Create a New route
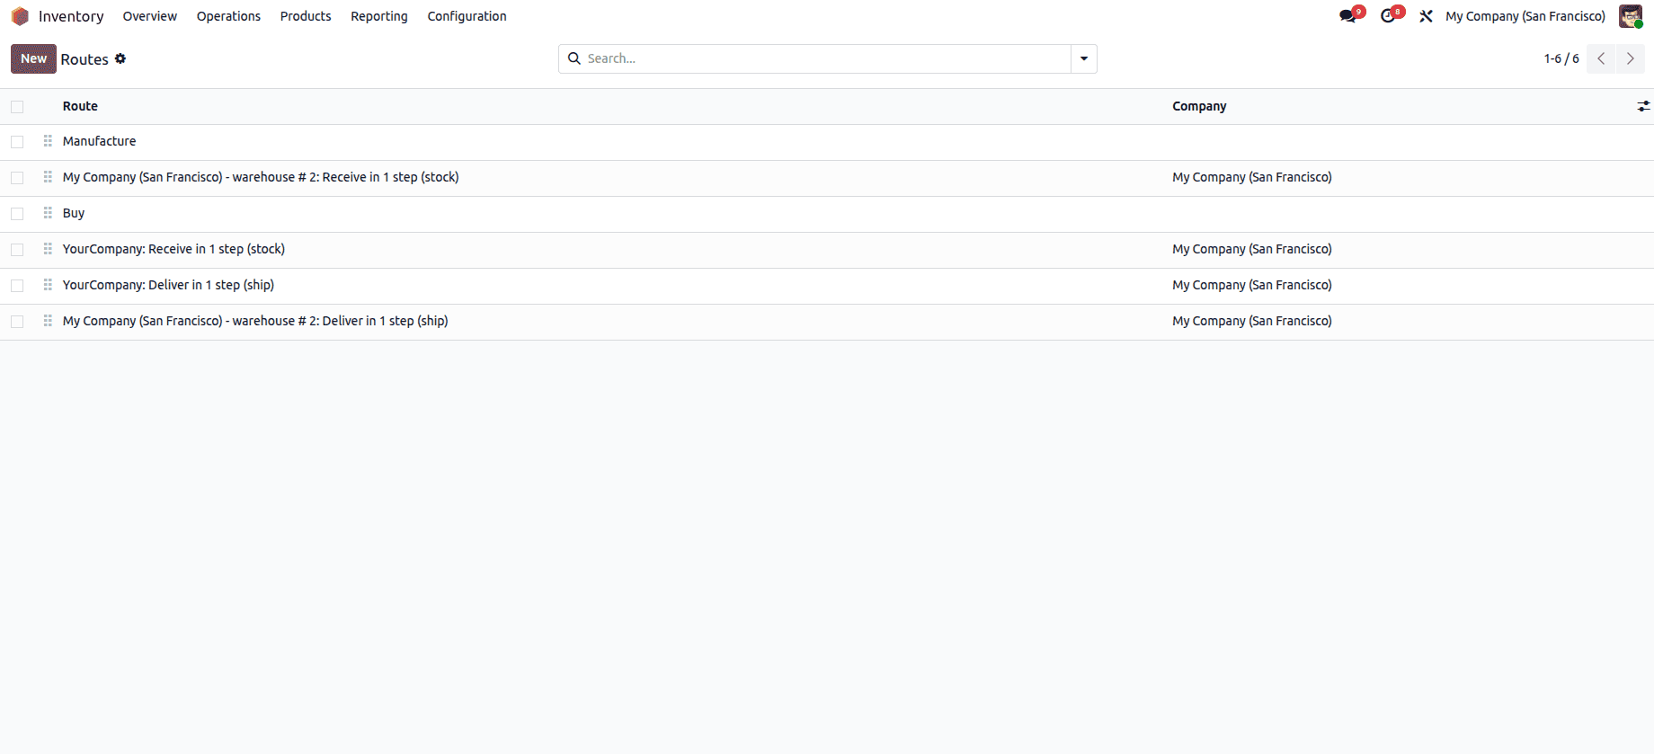This screenshot has height=754, width=1654. [33, 58]
